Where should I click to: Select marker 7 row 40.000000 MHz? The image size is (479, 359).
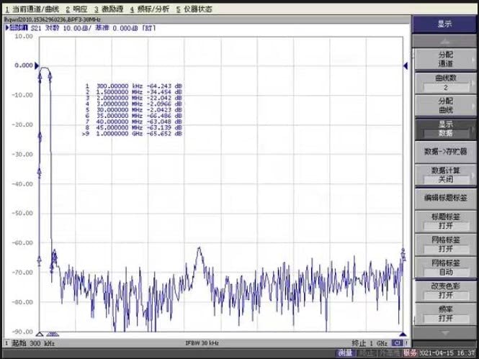(x=133, y=122)
